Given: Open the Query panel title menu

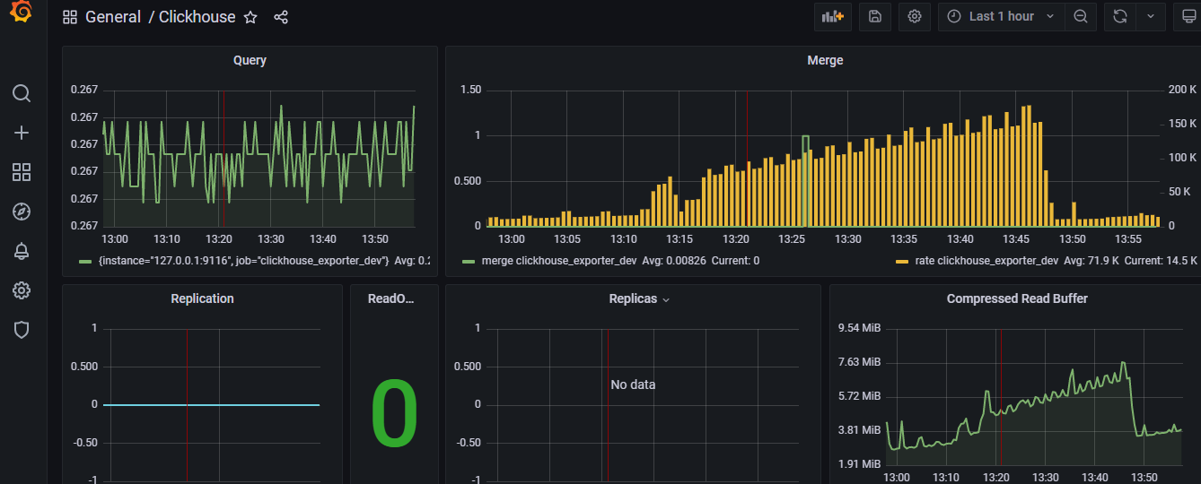Looking at the screenshot, I should click(250, 60).
